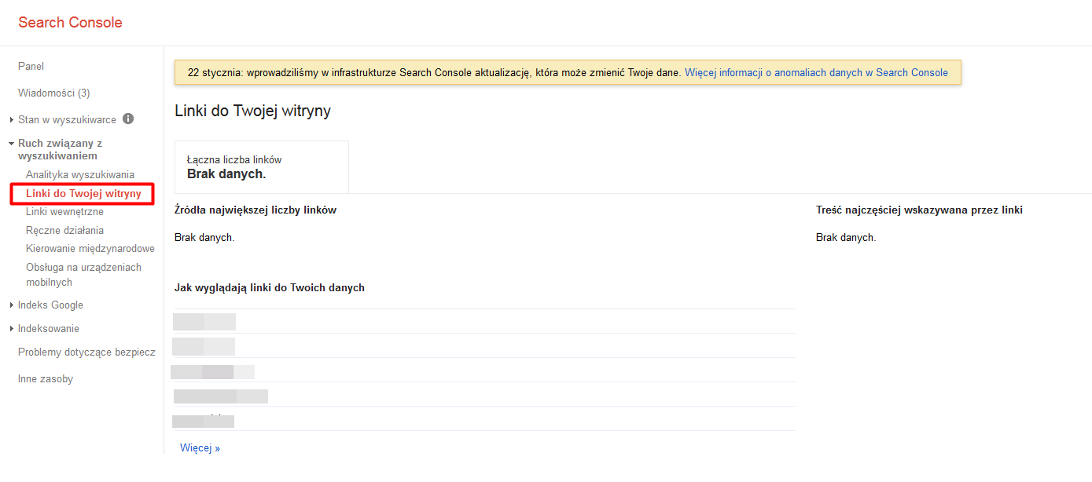1092x482 pixels.
Task: Open Wiadomości (3) messages
Action: (53, 93)
